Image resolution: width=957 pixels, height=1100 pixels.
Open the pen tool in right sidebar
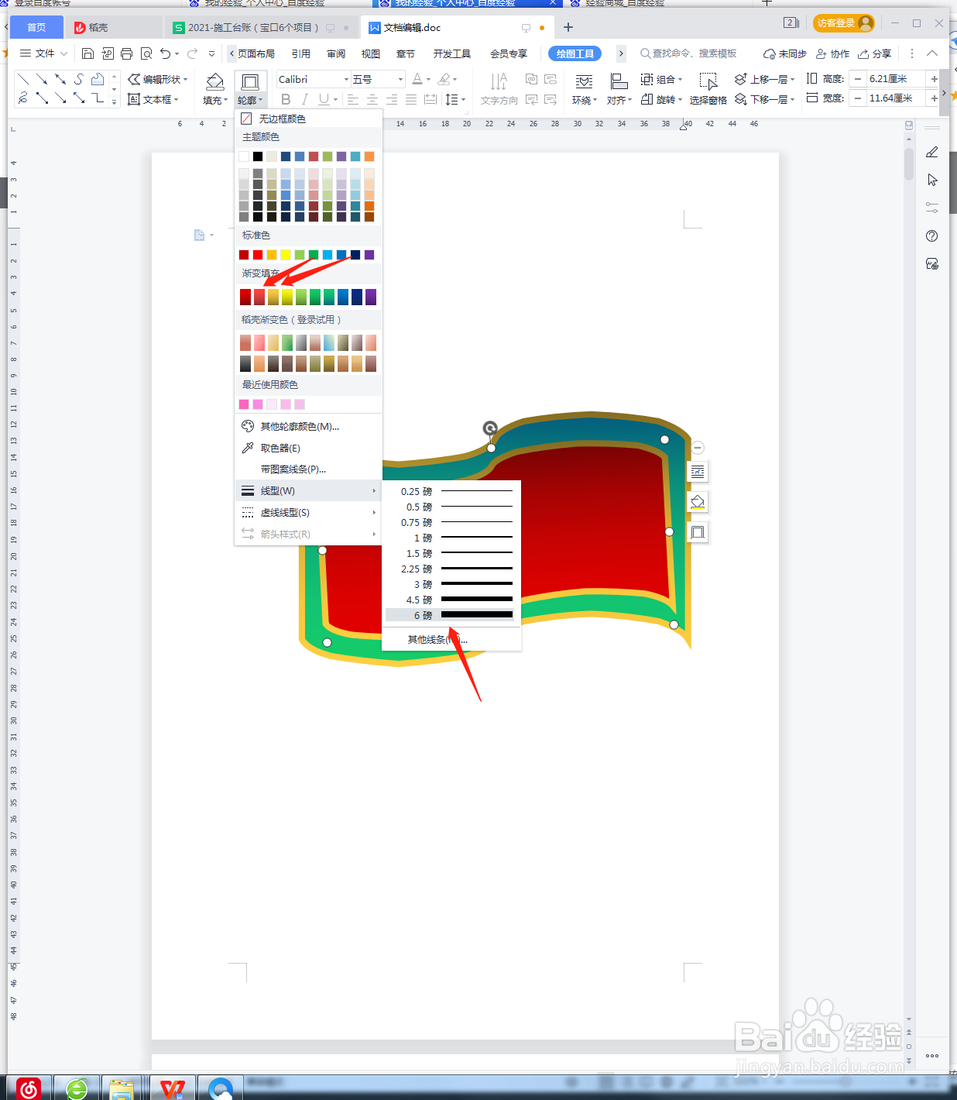[932, 152]
